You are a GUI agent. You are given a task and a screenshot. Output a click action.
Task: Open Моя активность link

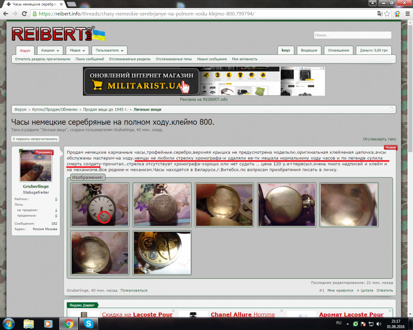coord(245,59)
